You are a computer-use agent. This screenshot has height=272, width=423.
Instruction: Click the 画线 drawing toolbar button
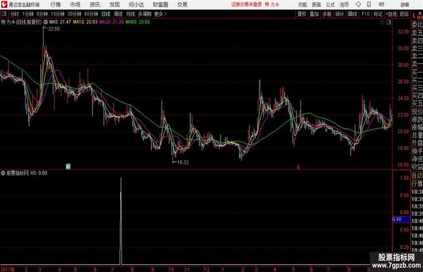point(352,14)
